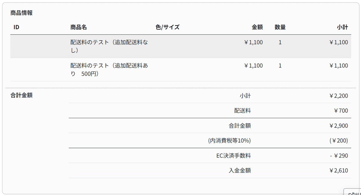Click the 色/サイズ column header
Viewport: 361px width, 195px height.
point(168,27)
